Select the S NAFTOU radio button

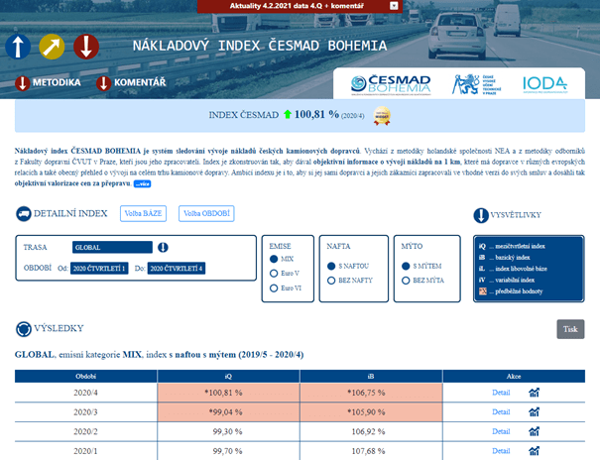pos(331,266)
